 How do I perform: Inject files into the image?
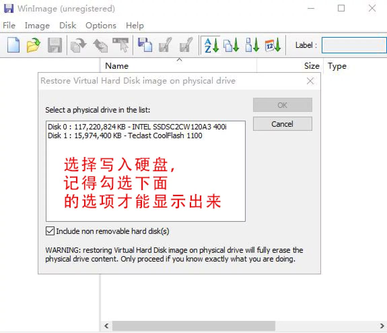coord(100,46)
